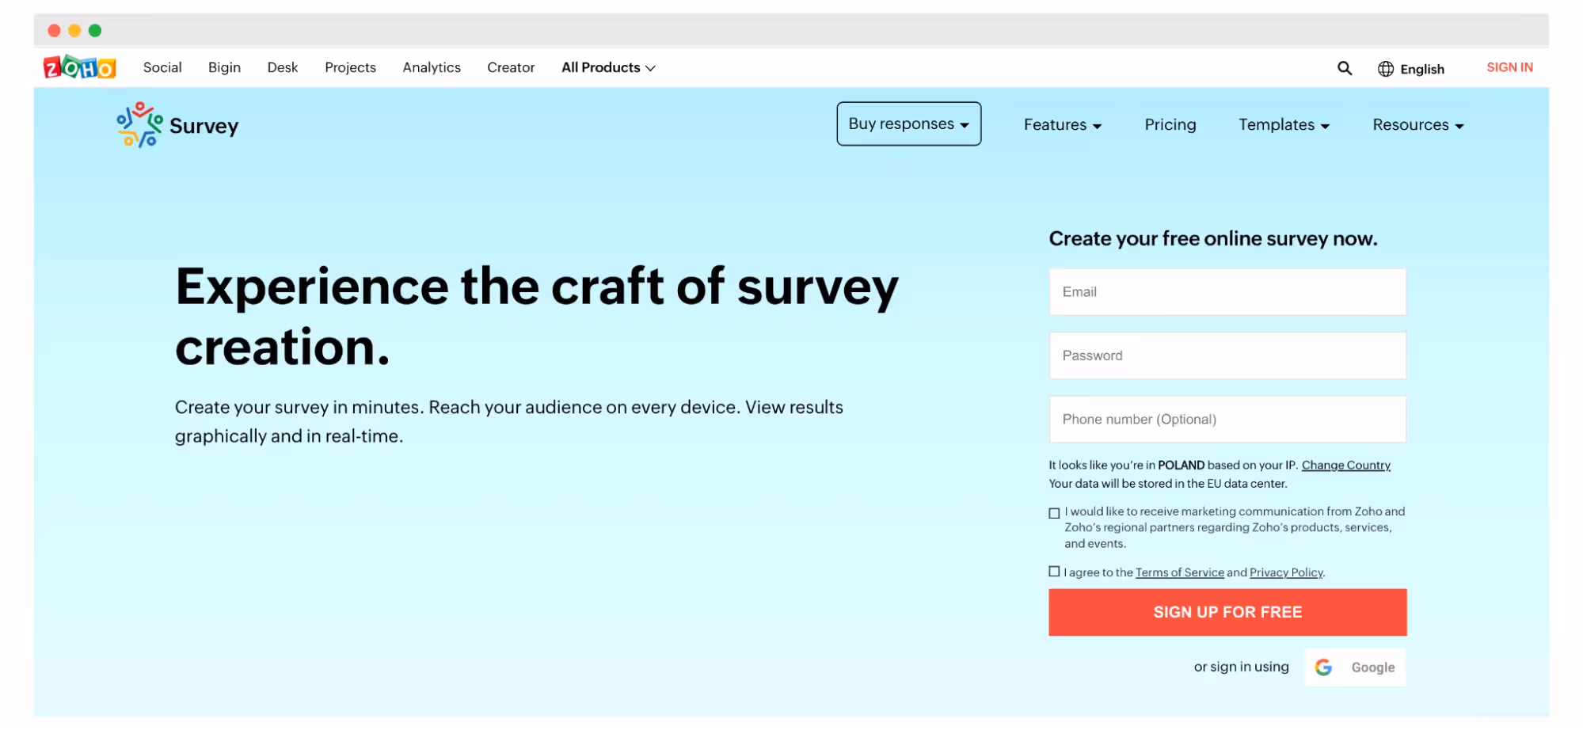
Task: Click the globe language icon
Action: (x=1386, y=69)
